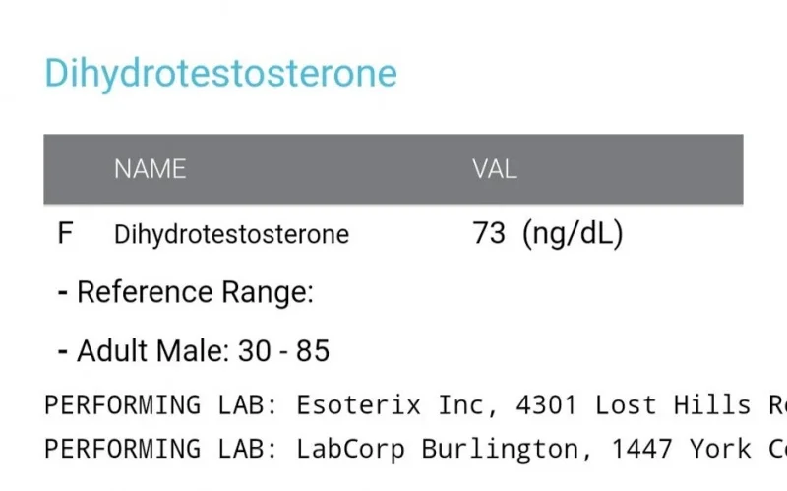Click the 30 - 85 range numbers
The image size is (787, 491).
click(283, 350)
